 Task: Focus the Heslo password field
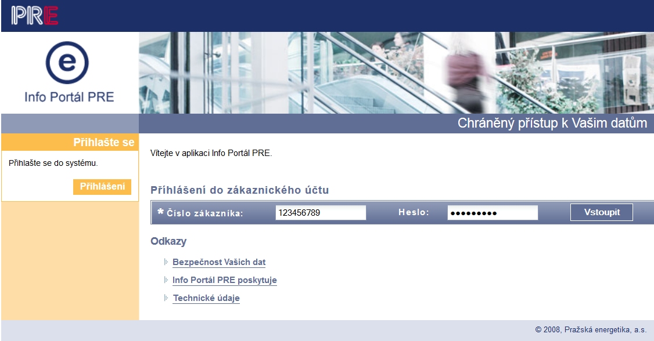493,213
